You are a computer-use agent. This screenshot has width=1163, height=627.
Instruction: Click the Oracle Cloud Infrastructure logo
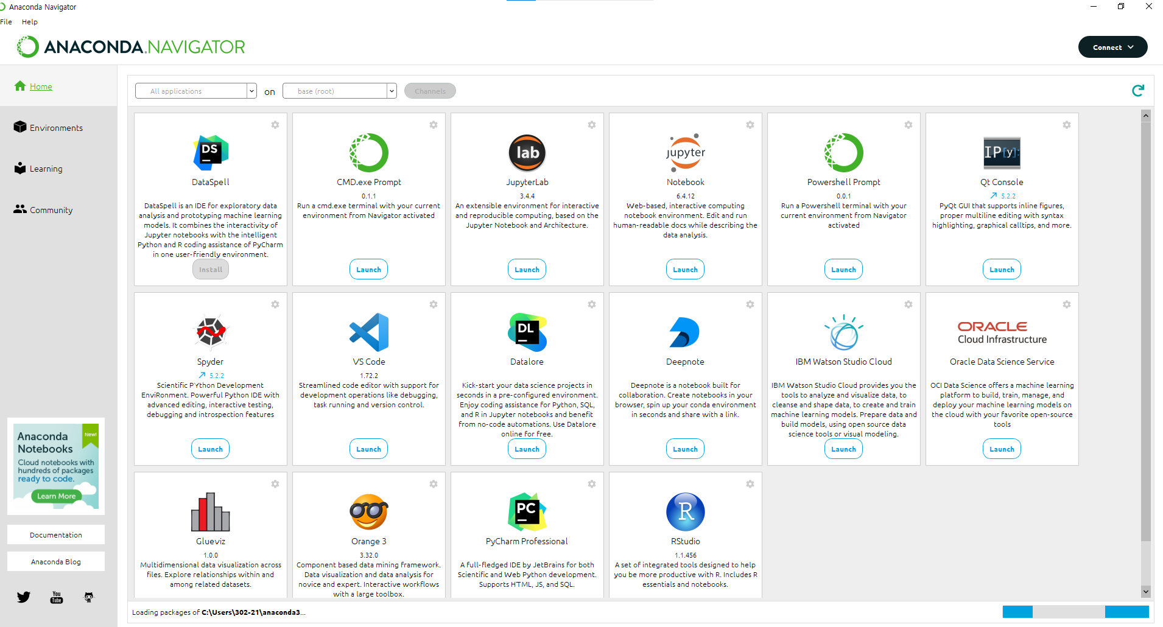1002,332
